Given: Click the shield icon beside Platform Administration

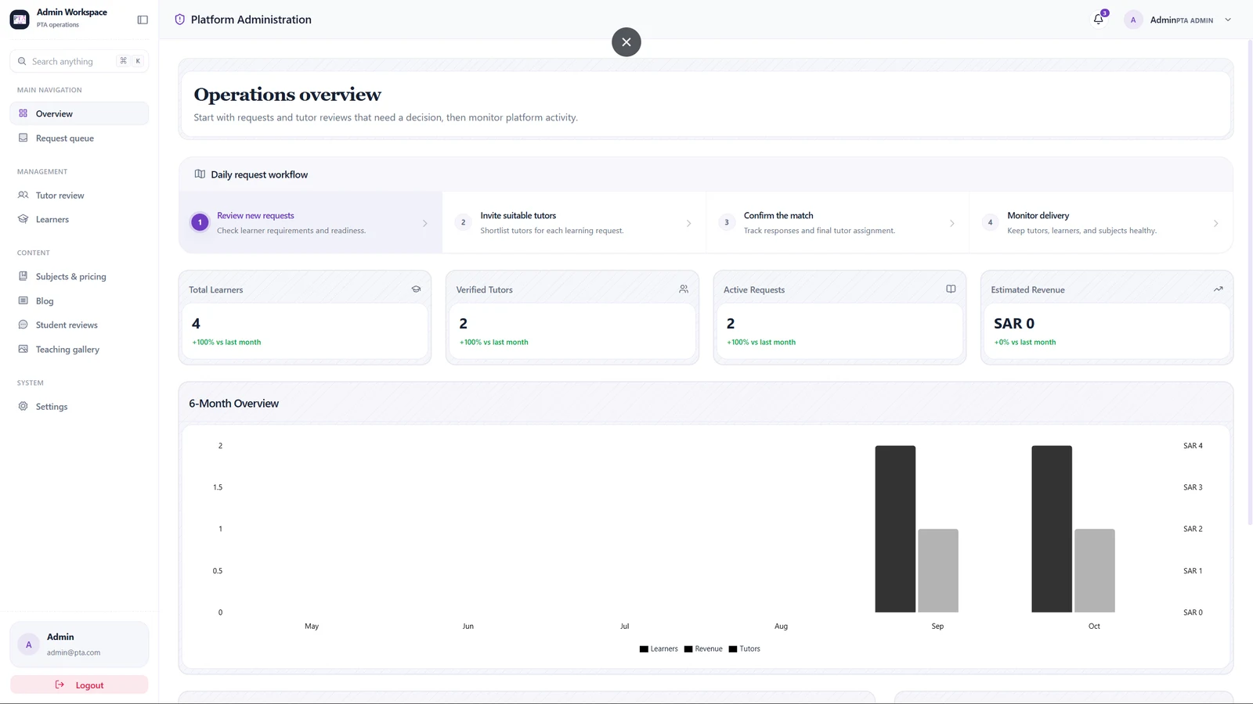Looking at the screenshot, I should tap(179, 20).
